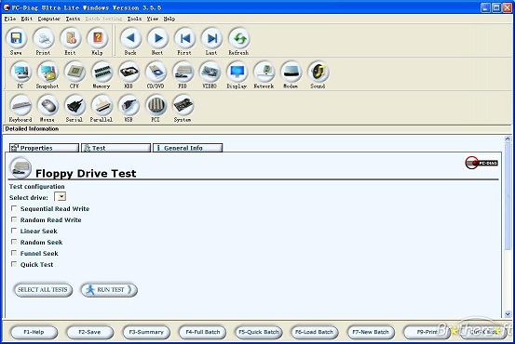The width and height of the screenshot is (515, 344).
Task: Enable the Sequential Read Write checkbox
Action: [14, 208]
